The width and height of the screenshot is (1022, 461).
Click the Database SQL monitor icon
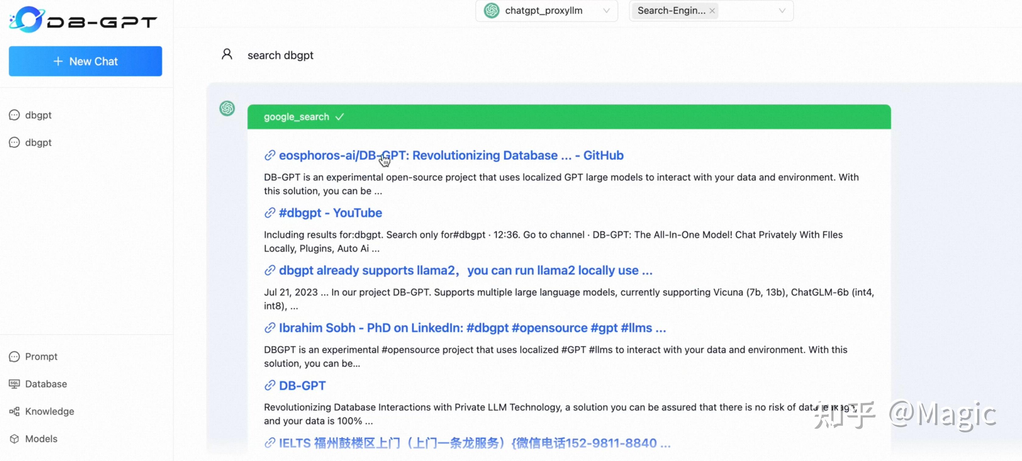14,384
